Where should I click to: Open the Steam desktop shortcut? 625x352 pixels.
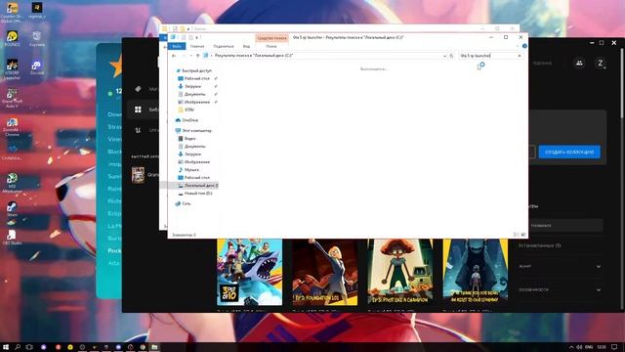12,208
